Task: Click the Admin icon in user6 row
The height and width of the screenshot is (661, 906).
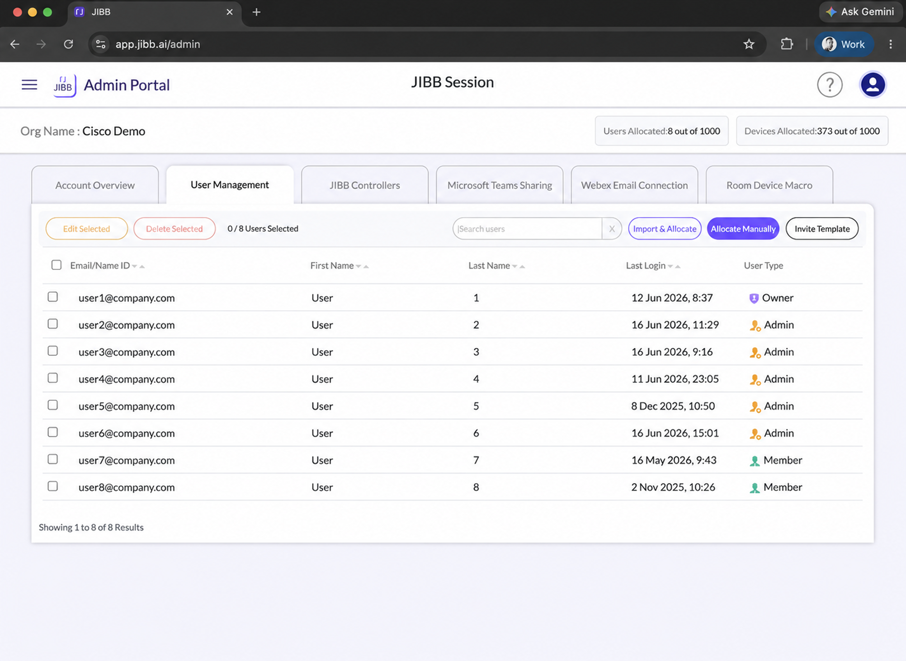Action: [x=755, y=434]
